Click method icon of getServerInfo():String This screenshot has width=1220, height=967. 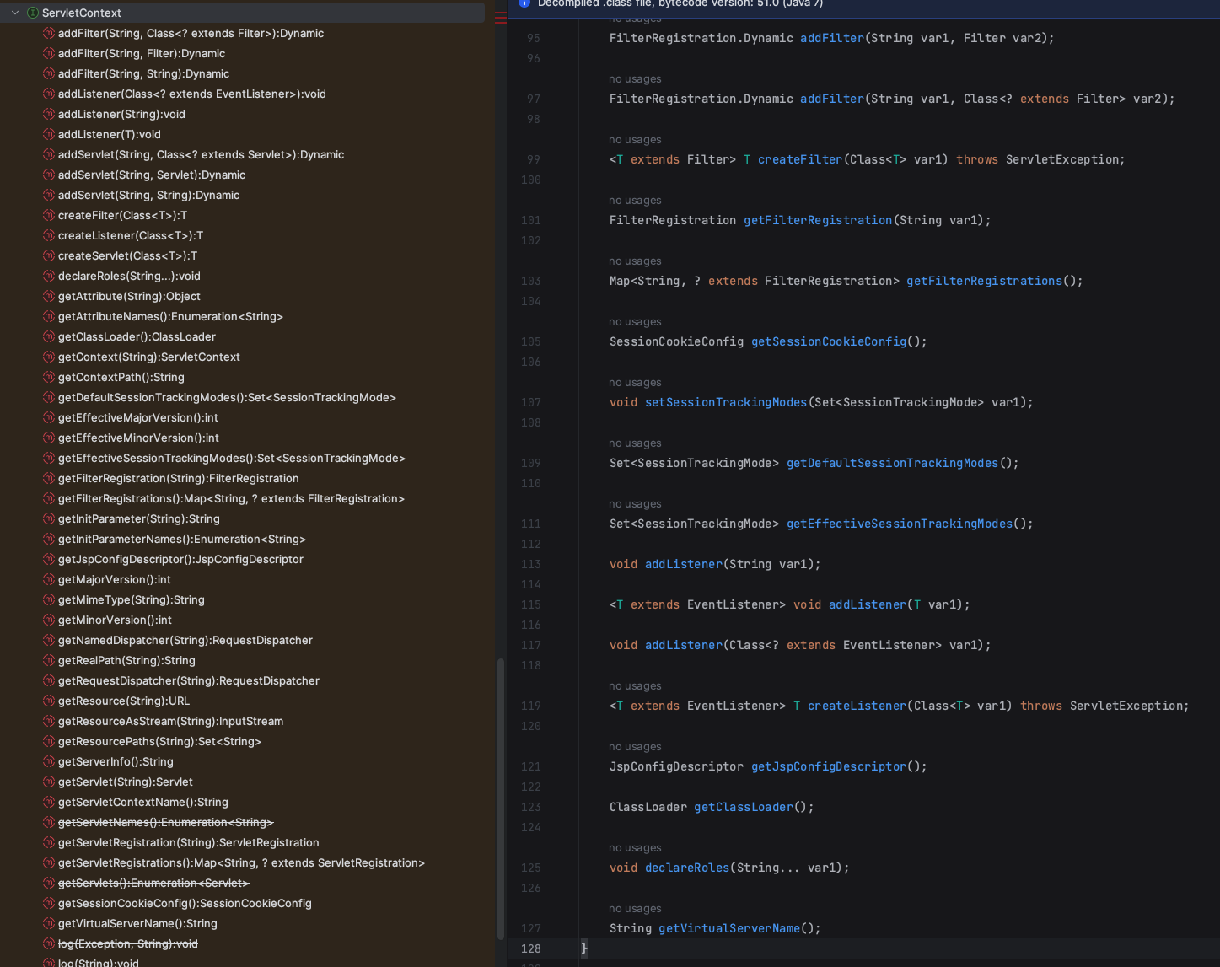coord(49,761)
